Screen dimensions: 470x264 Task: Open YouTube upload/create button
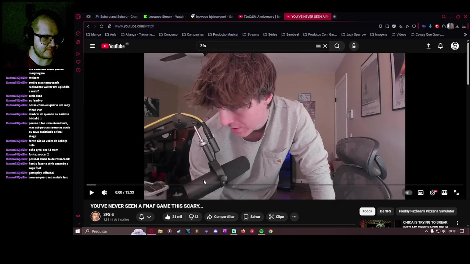click(429, 46)
